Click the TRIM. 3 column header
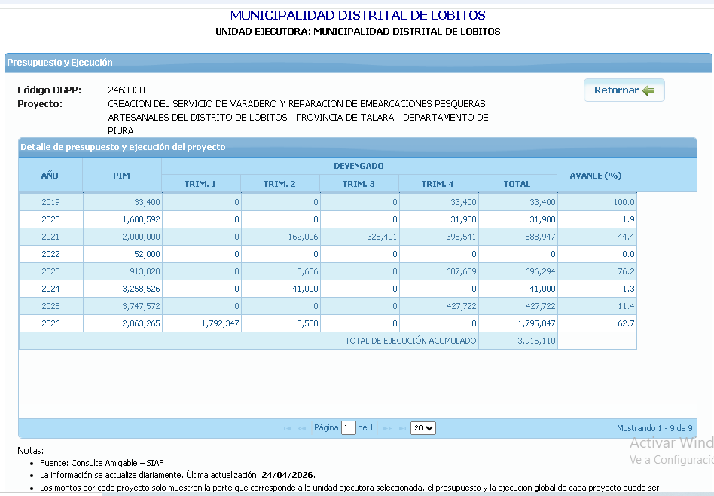This screenshot has height=496, width=714. point(359,184)
